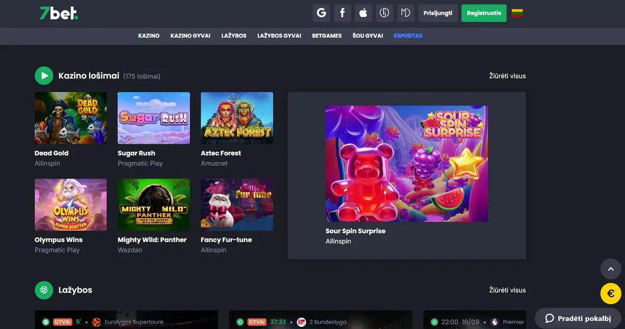Open the Dead Gold game thumbnail

click(x=71, y=118)
